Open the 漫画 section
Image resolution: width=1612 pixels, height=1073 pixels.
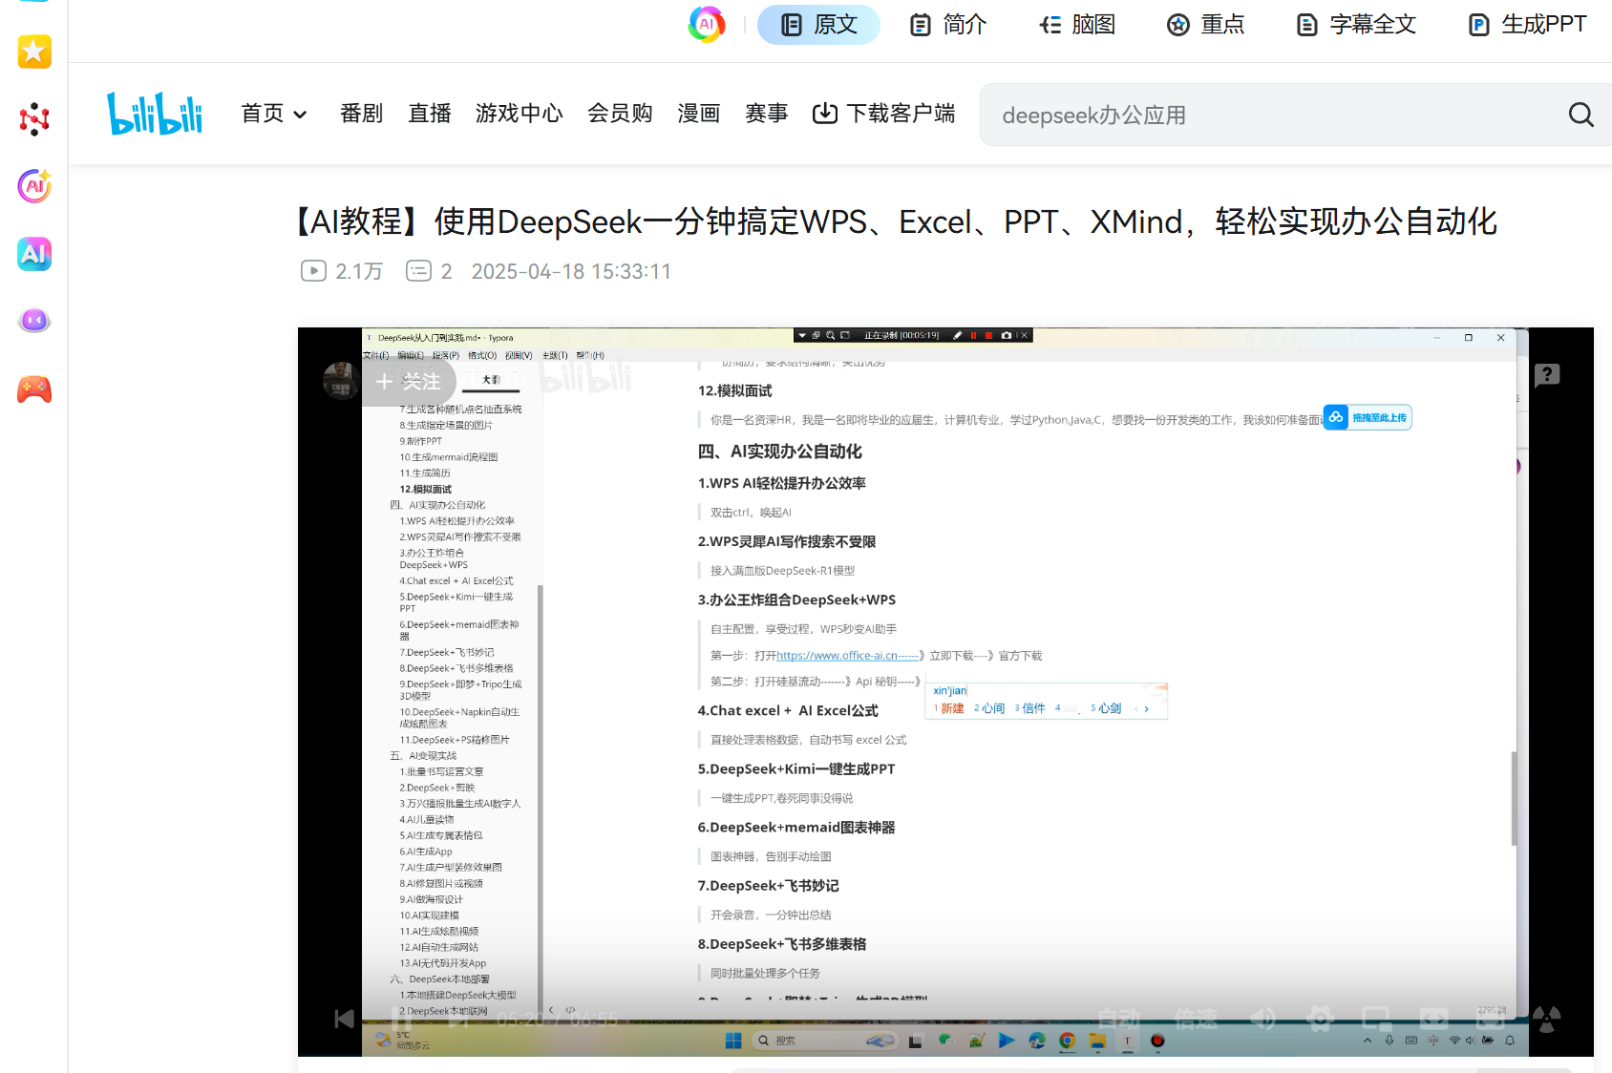click(x=699, y=114)
